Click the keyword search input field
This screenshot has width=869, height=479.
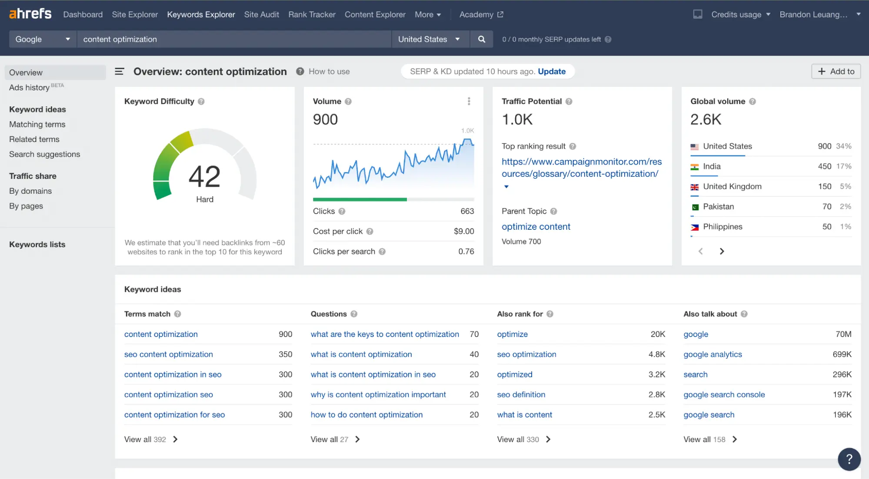point(233,39)
